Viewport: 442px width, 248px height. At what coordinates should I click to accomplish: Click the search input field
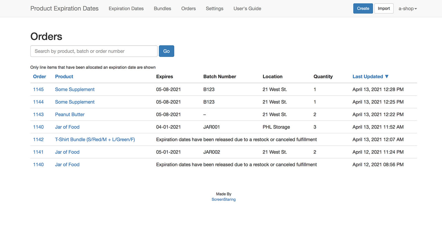coord(94,51)
